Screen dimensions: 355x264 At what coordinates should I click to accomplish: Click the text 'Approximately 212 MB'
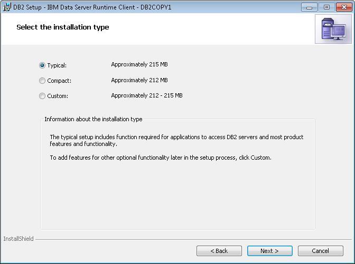pyautogui.click(x=139, y=80)
